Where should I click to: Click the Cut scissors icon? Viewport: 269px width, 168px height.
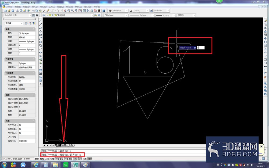click(x=33, y=11)
